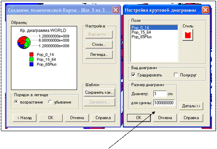
Task: Open the Легенда... settings button
Action: point(99,55)
